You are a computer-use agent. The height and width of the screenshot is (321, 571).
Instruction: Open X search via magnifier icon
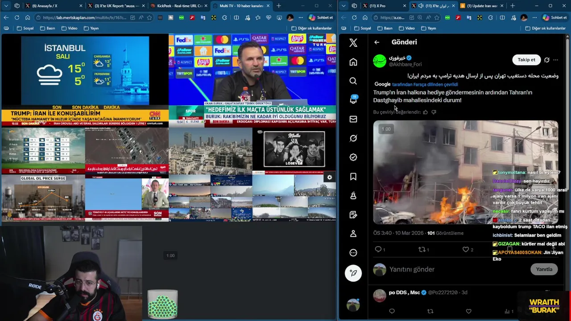click(353, 81)
